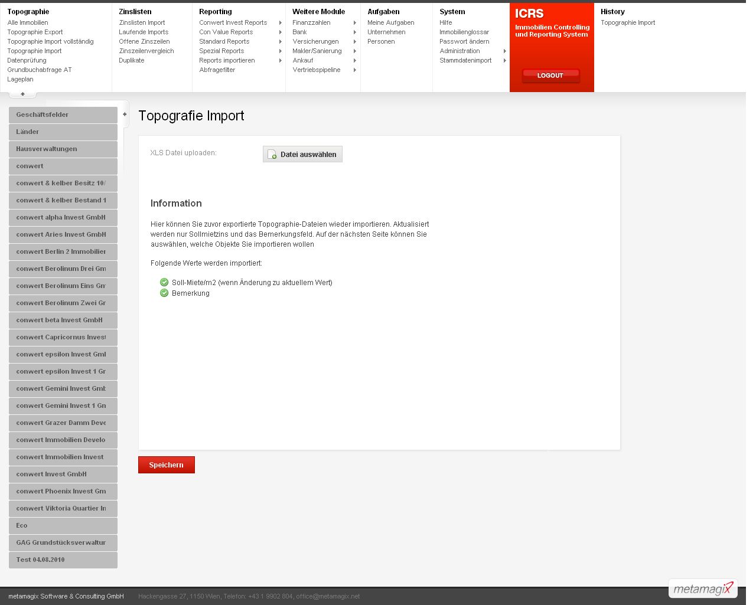
Task: Select Geschäftsfelder in the sidebar
Action: click(x=63, y=115)
